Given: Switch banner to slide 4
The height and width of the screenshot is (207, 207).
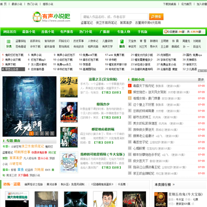Looking at the screenshot, I should [47, 133].
